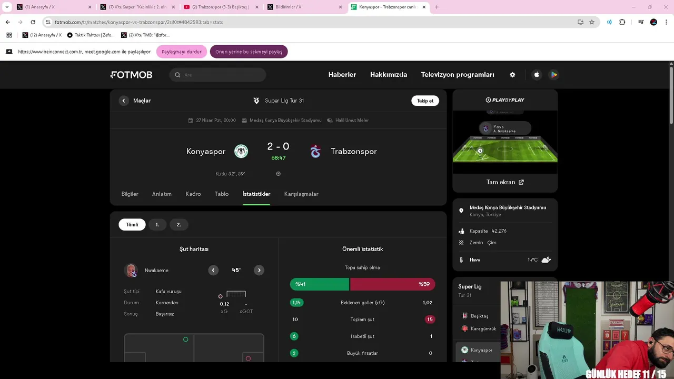Show previous shot in shot map
Screen dimensions: 674x379
coord(213,270)
